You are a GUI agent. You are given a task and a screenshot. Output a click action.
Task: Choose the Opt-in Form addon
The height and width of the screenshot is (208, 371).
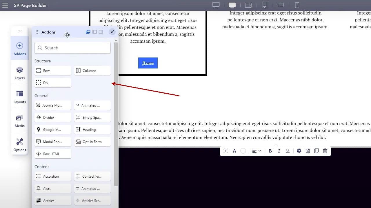click(x=92, y=142)
